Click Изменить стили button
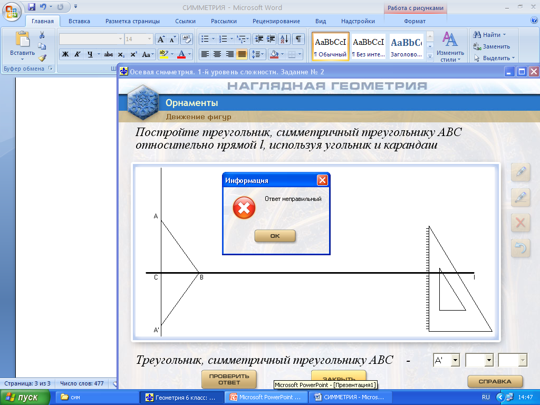The height and width of the screenshot is (405, 540). [x=450, y=46]
